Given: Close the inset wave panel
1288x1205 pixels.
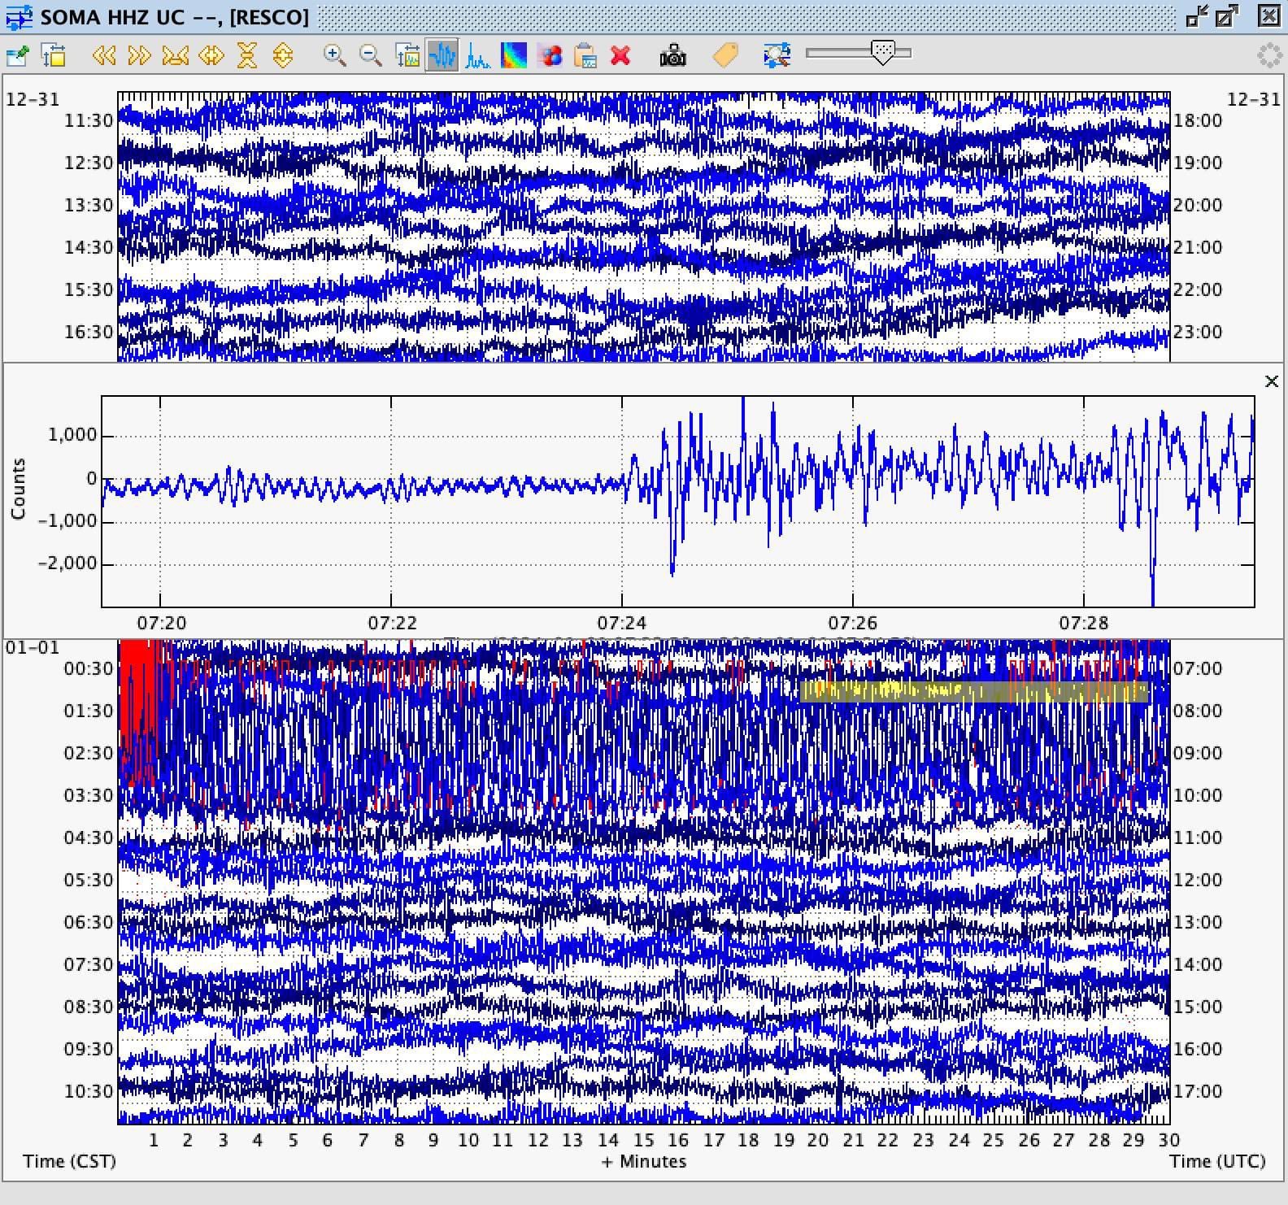Looking at the screenshot, I should click(x=1272, y=381).
